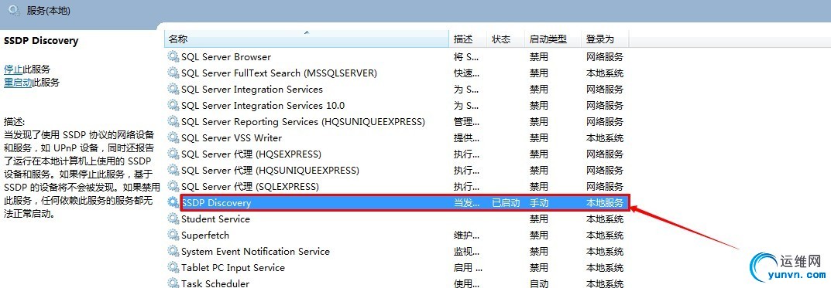831x288 pixels.
Task: Select SQL Server Integration Services name (not 10.0)
Action: 252,90
